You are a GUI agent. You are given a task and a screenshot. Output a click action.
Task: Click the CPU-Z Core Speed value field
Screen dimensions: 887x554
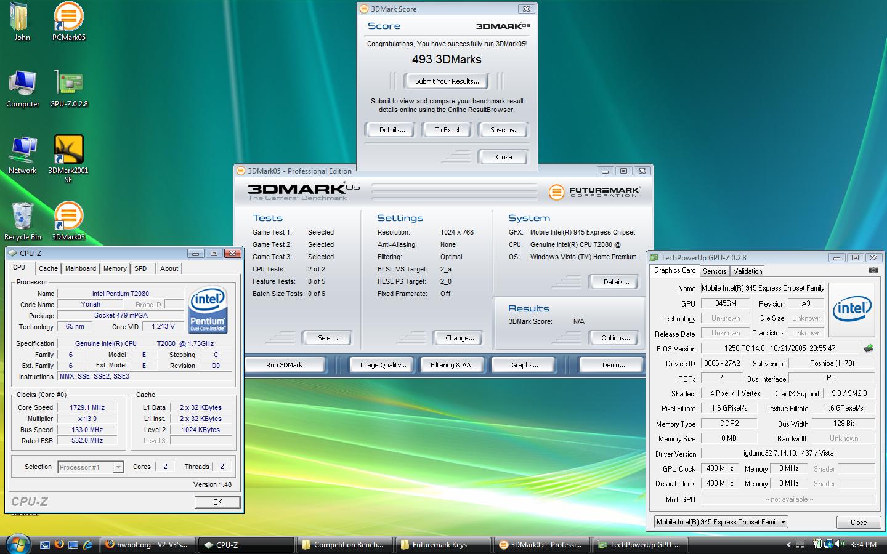tap(87, 407)
